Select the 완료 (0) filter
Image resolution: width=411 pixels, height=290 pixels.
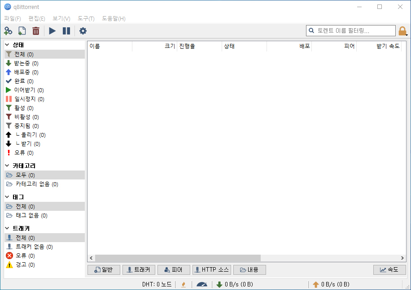44,81
